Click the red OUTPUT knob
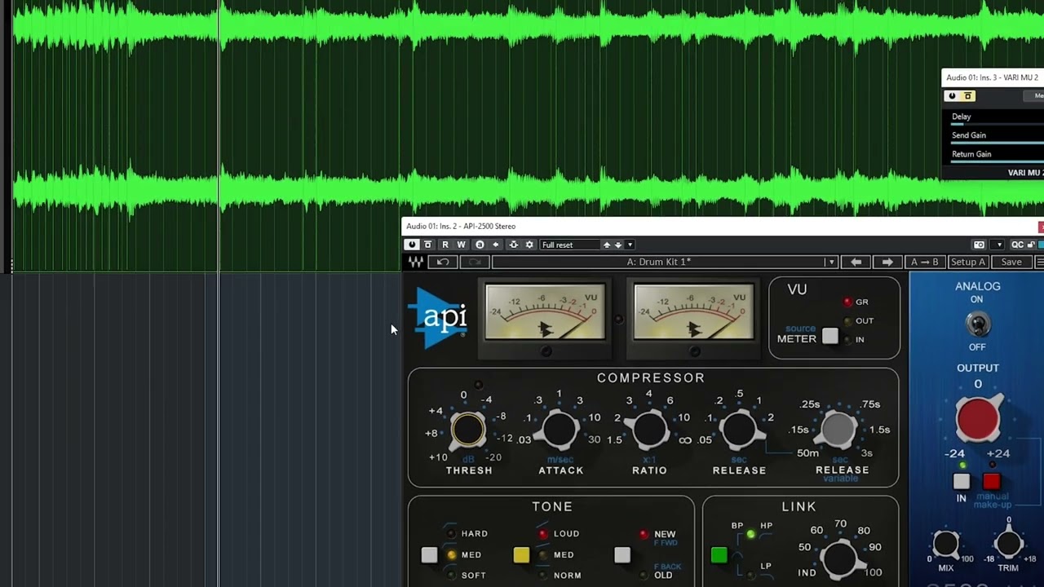Image resolution: width=1044 pixels, height=587 pixels. pos(977,420)
